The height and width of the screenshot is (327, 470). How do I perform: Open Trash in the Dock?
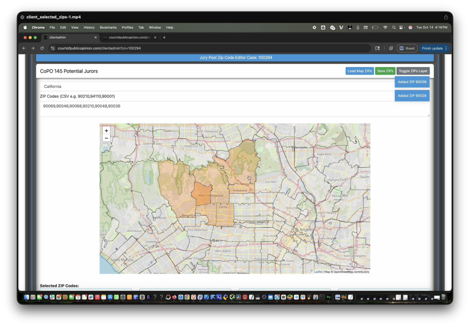[443, 297]
